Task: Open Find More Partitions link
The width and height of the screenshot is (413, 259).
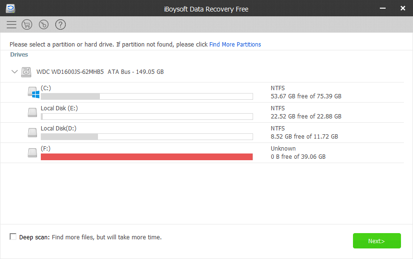Action: pos(235,45)
